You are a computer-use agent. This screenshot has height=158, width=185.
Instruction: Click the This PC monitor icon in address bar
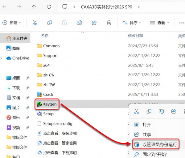coord(65,7)
